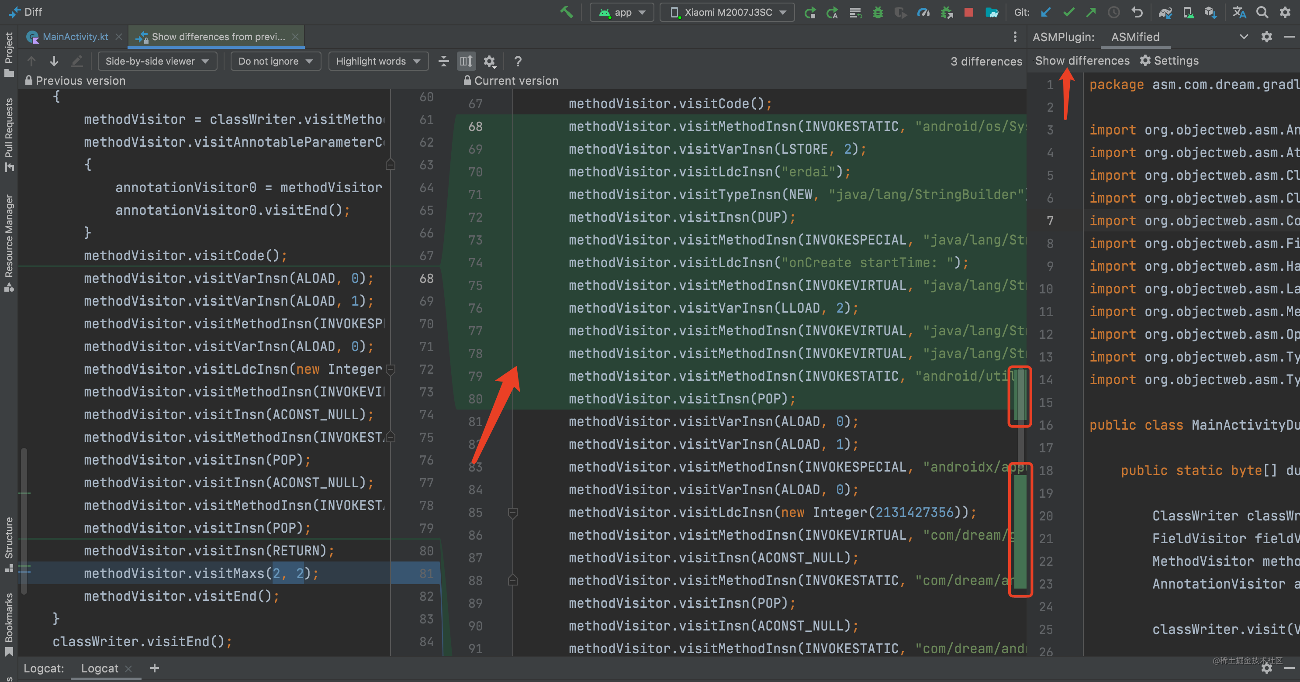This screenshot has width=1300, height=682.
Task: Jump to next difference down arrow
Action: click(x=54, y=61)
